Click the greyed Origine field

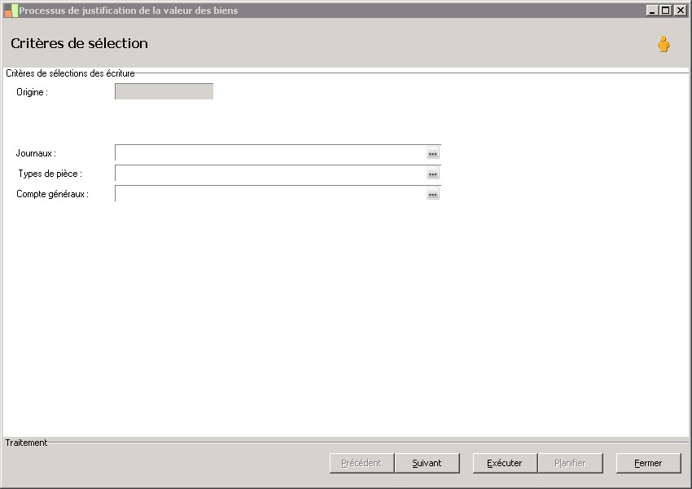(164, 91)
